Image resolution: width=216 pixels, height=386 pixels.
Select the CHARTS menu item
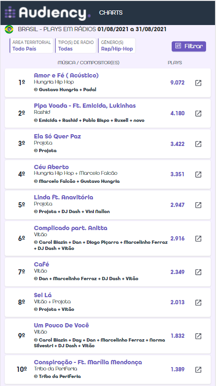111,13
